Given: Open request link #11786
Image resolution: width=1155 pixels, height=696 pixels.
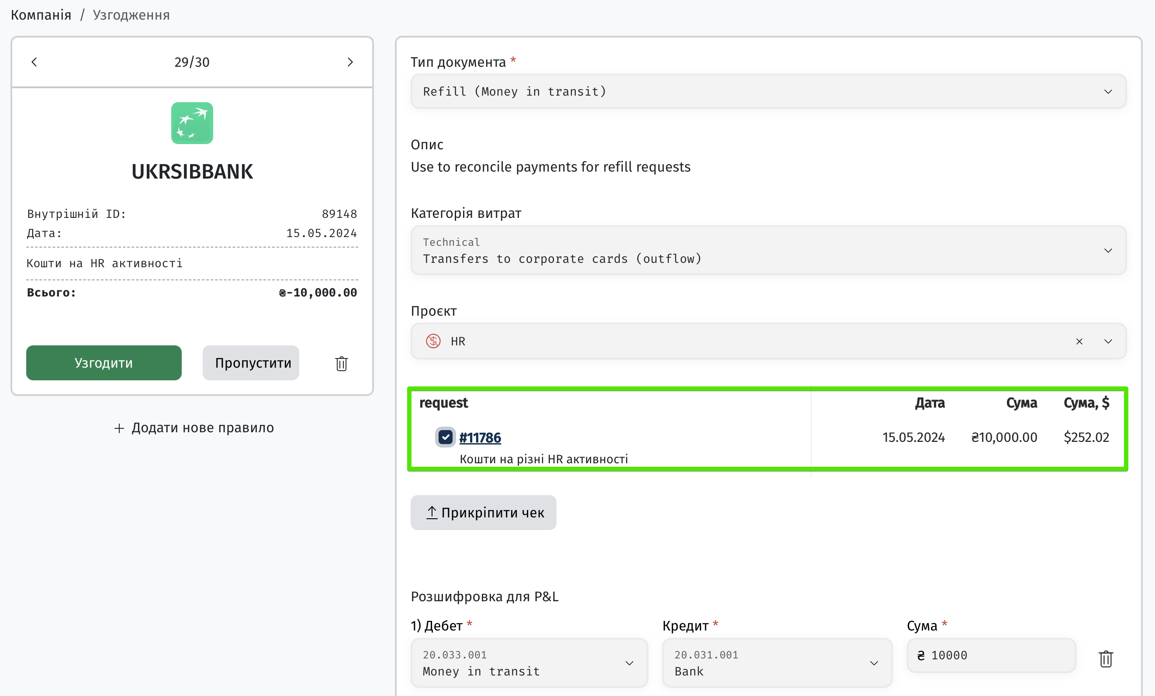Looking at the screenshot, I should point(480,437).
